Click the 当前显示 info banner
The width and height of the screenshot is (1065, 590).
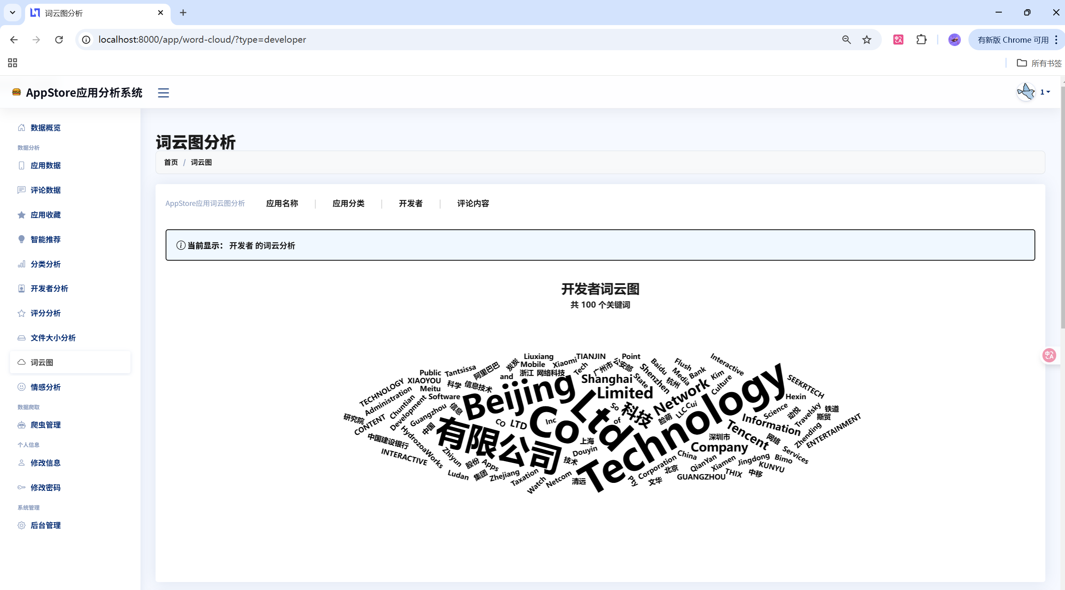coord(600,245)
